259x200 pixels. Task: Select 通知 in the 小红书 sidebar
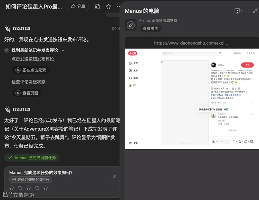pos(133,78)
